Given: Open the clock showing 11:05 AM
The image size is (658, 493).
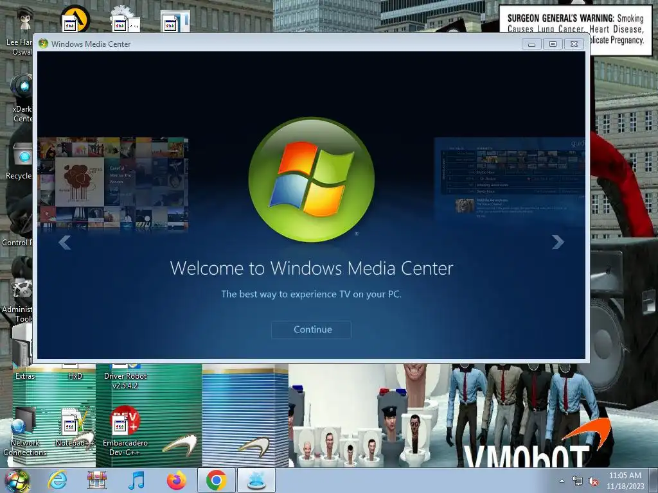Looking at the screenshot, I should coord(625,481).
